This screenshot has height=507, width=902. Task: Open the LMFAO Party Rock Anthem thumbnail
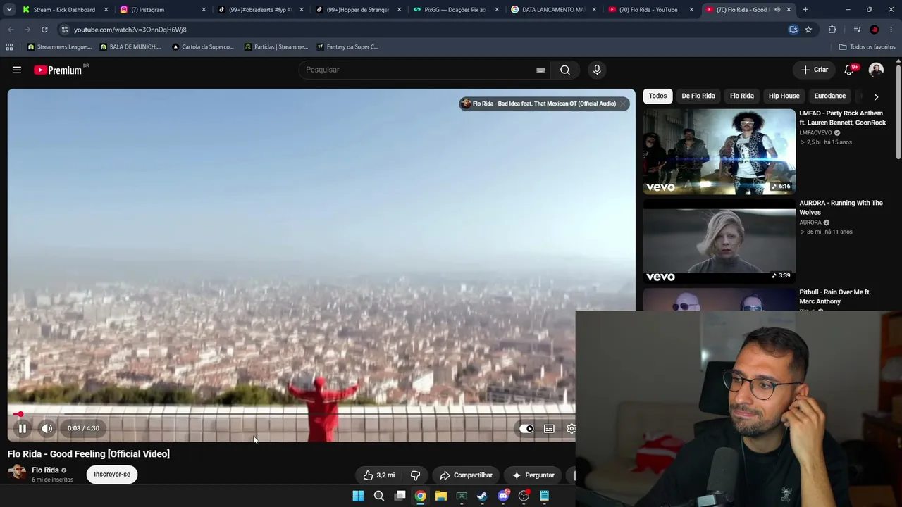pyautogui.click(x=719, y=151)
